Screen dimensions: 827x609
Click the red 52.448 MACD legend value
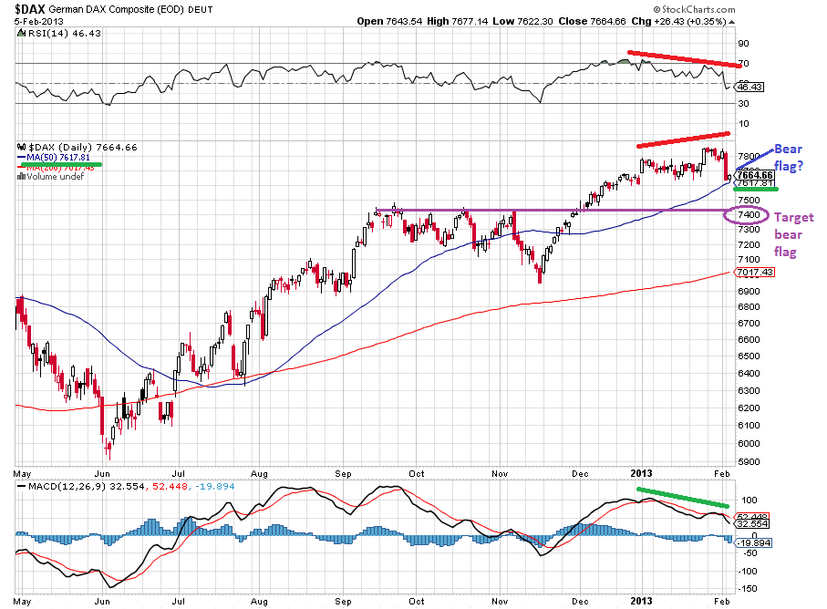tap(170, 486)
